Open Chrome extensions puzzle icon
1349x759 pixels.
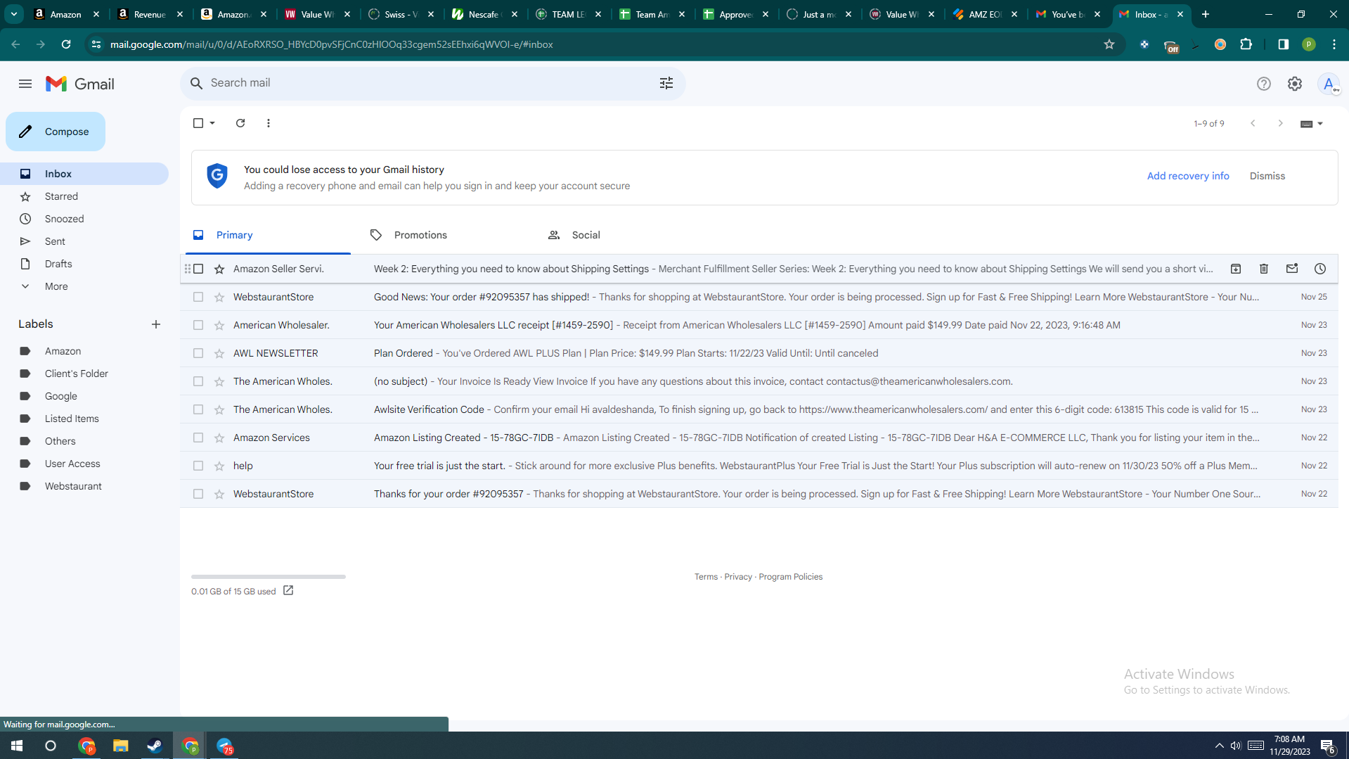click(x=1246, y=44)
